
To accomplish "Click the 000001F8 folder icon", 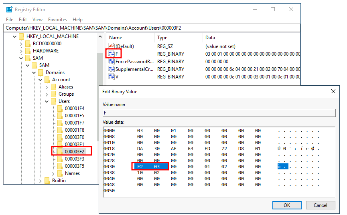I will coord(60,130).
